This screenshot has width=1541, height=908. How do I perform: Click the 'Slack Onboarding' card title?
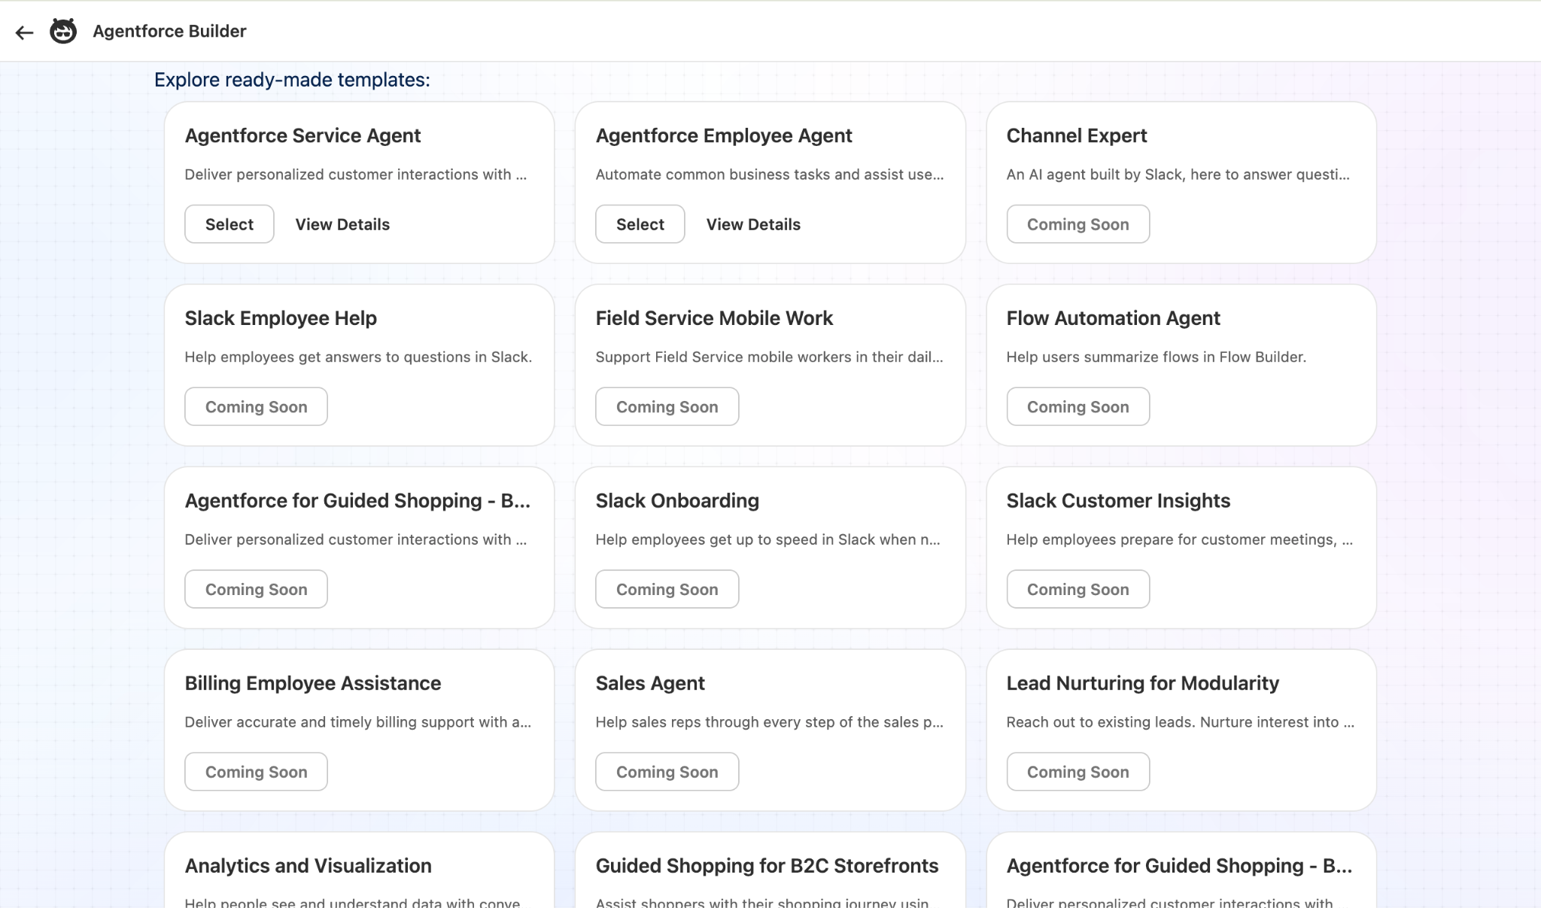pyautogui.click(x=677, y=501)
